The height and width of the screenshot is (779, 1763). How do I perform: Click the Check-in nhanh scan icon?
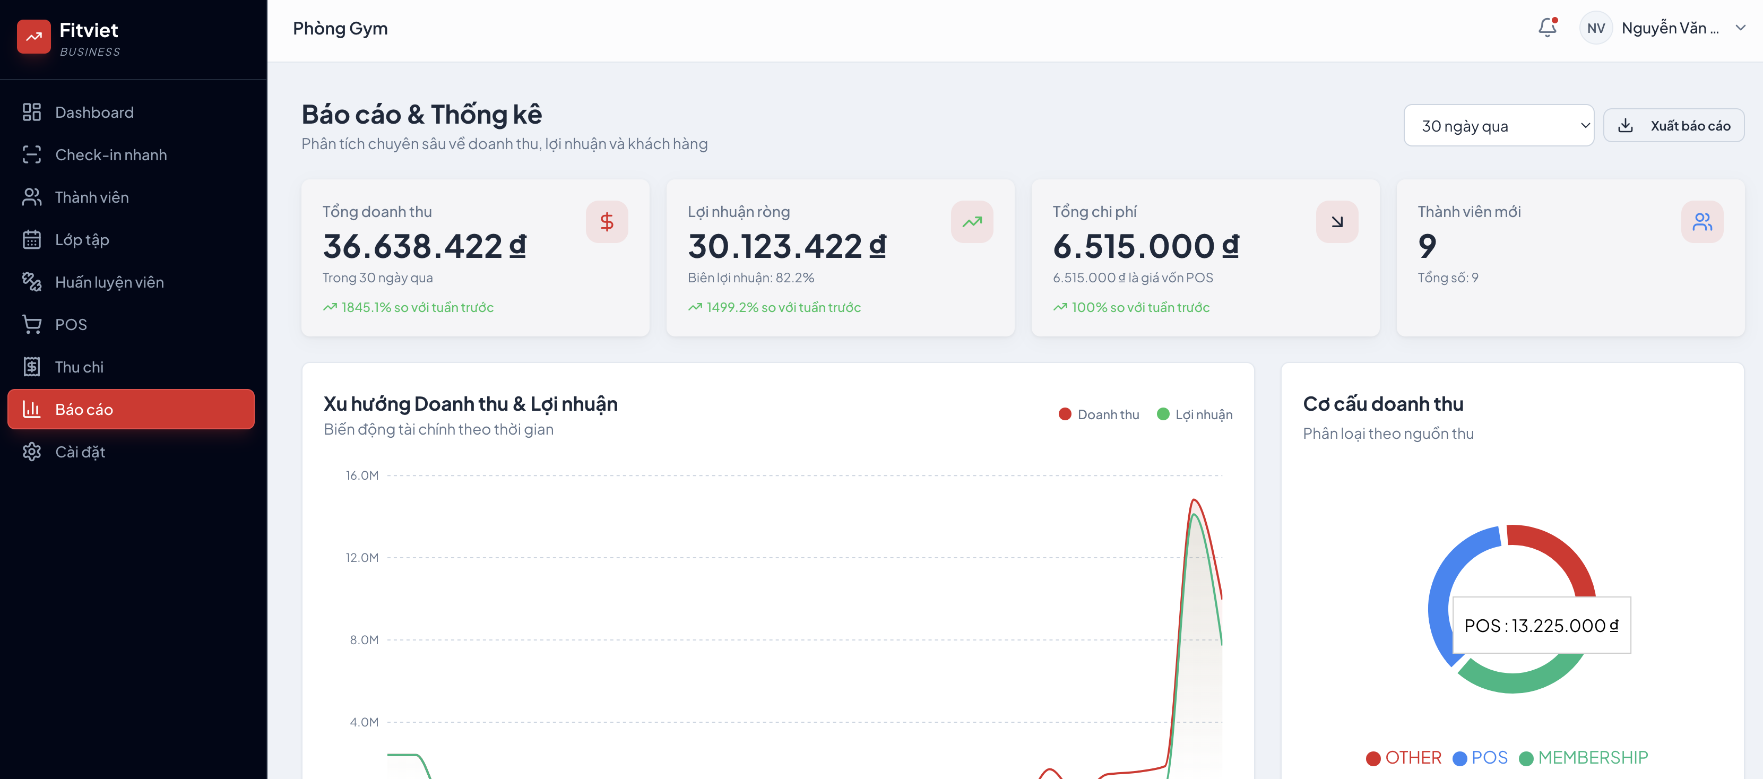31,155
